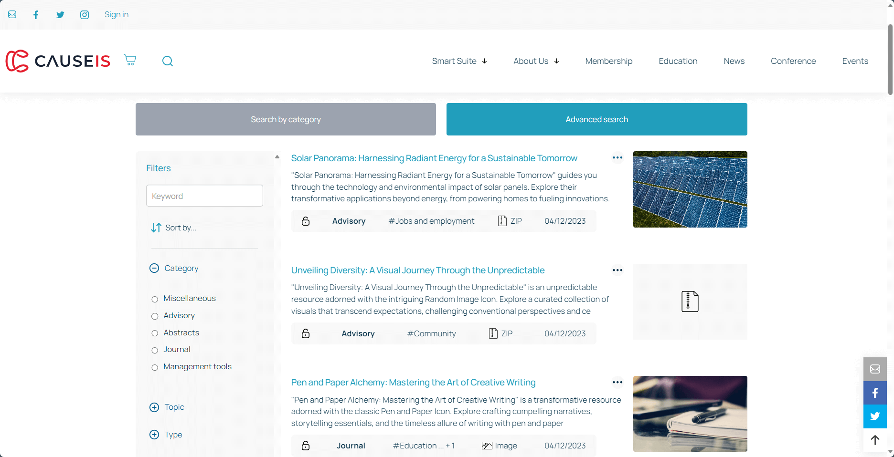The image size is (894, 457).
Task: Click unlock icon in Unveiling Diversity row
Action: click(x=306, y=333)
